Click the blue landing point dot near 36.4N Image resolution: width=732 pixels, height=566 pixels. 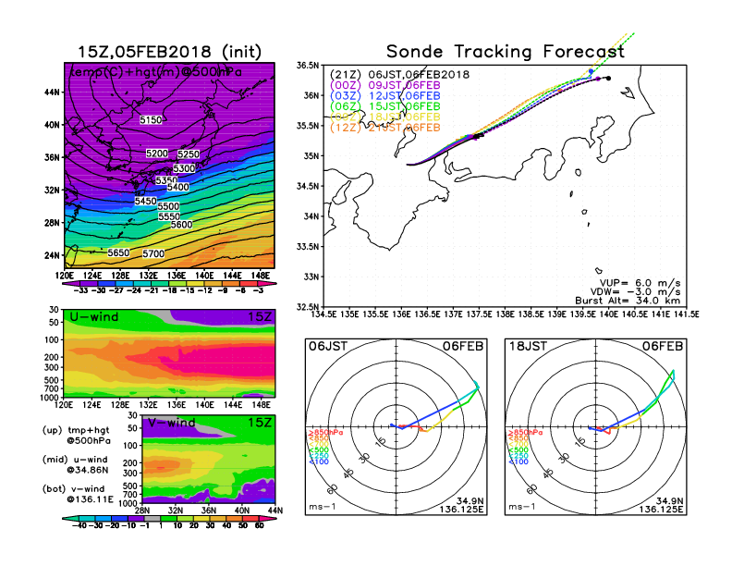point(591,71)
